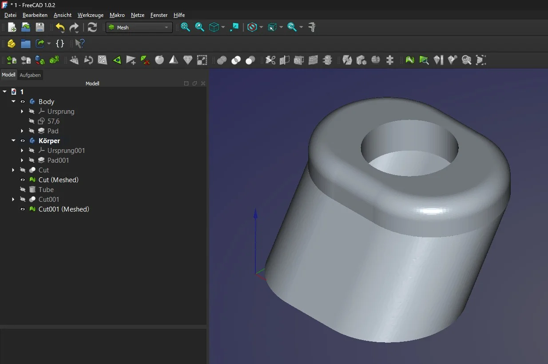
Task: Click the apple-shaped mesh icon
Action: coord(159,60)
